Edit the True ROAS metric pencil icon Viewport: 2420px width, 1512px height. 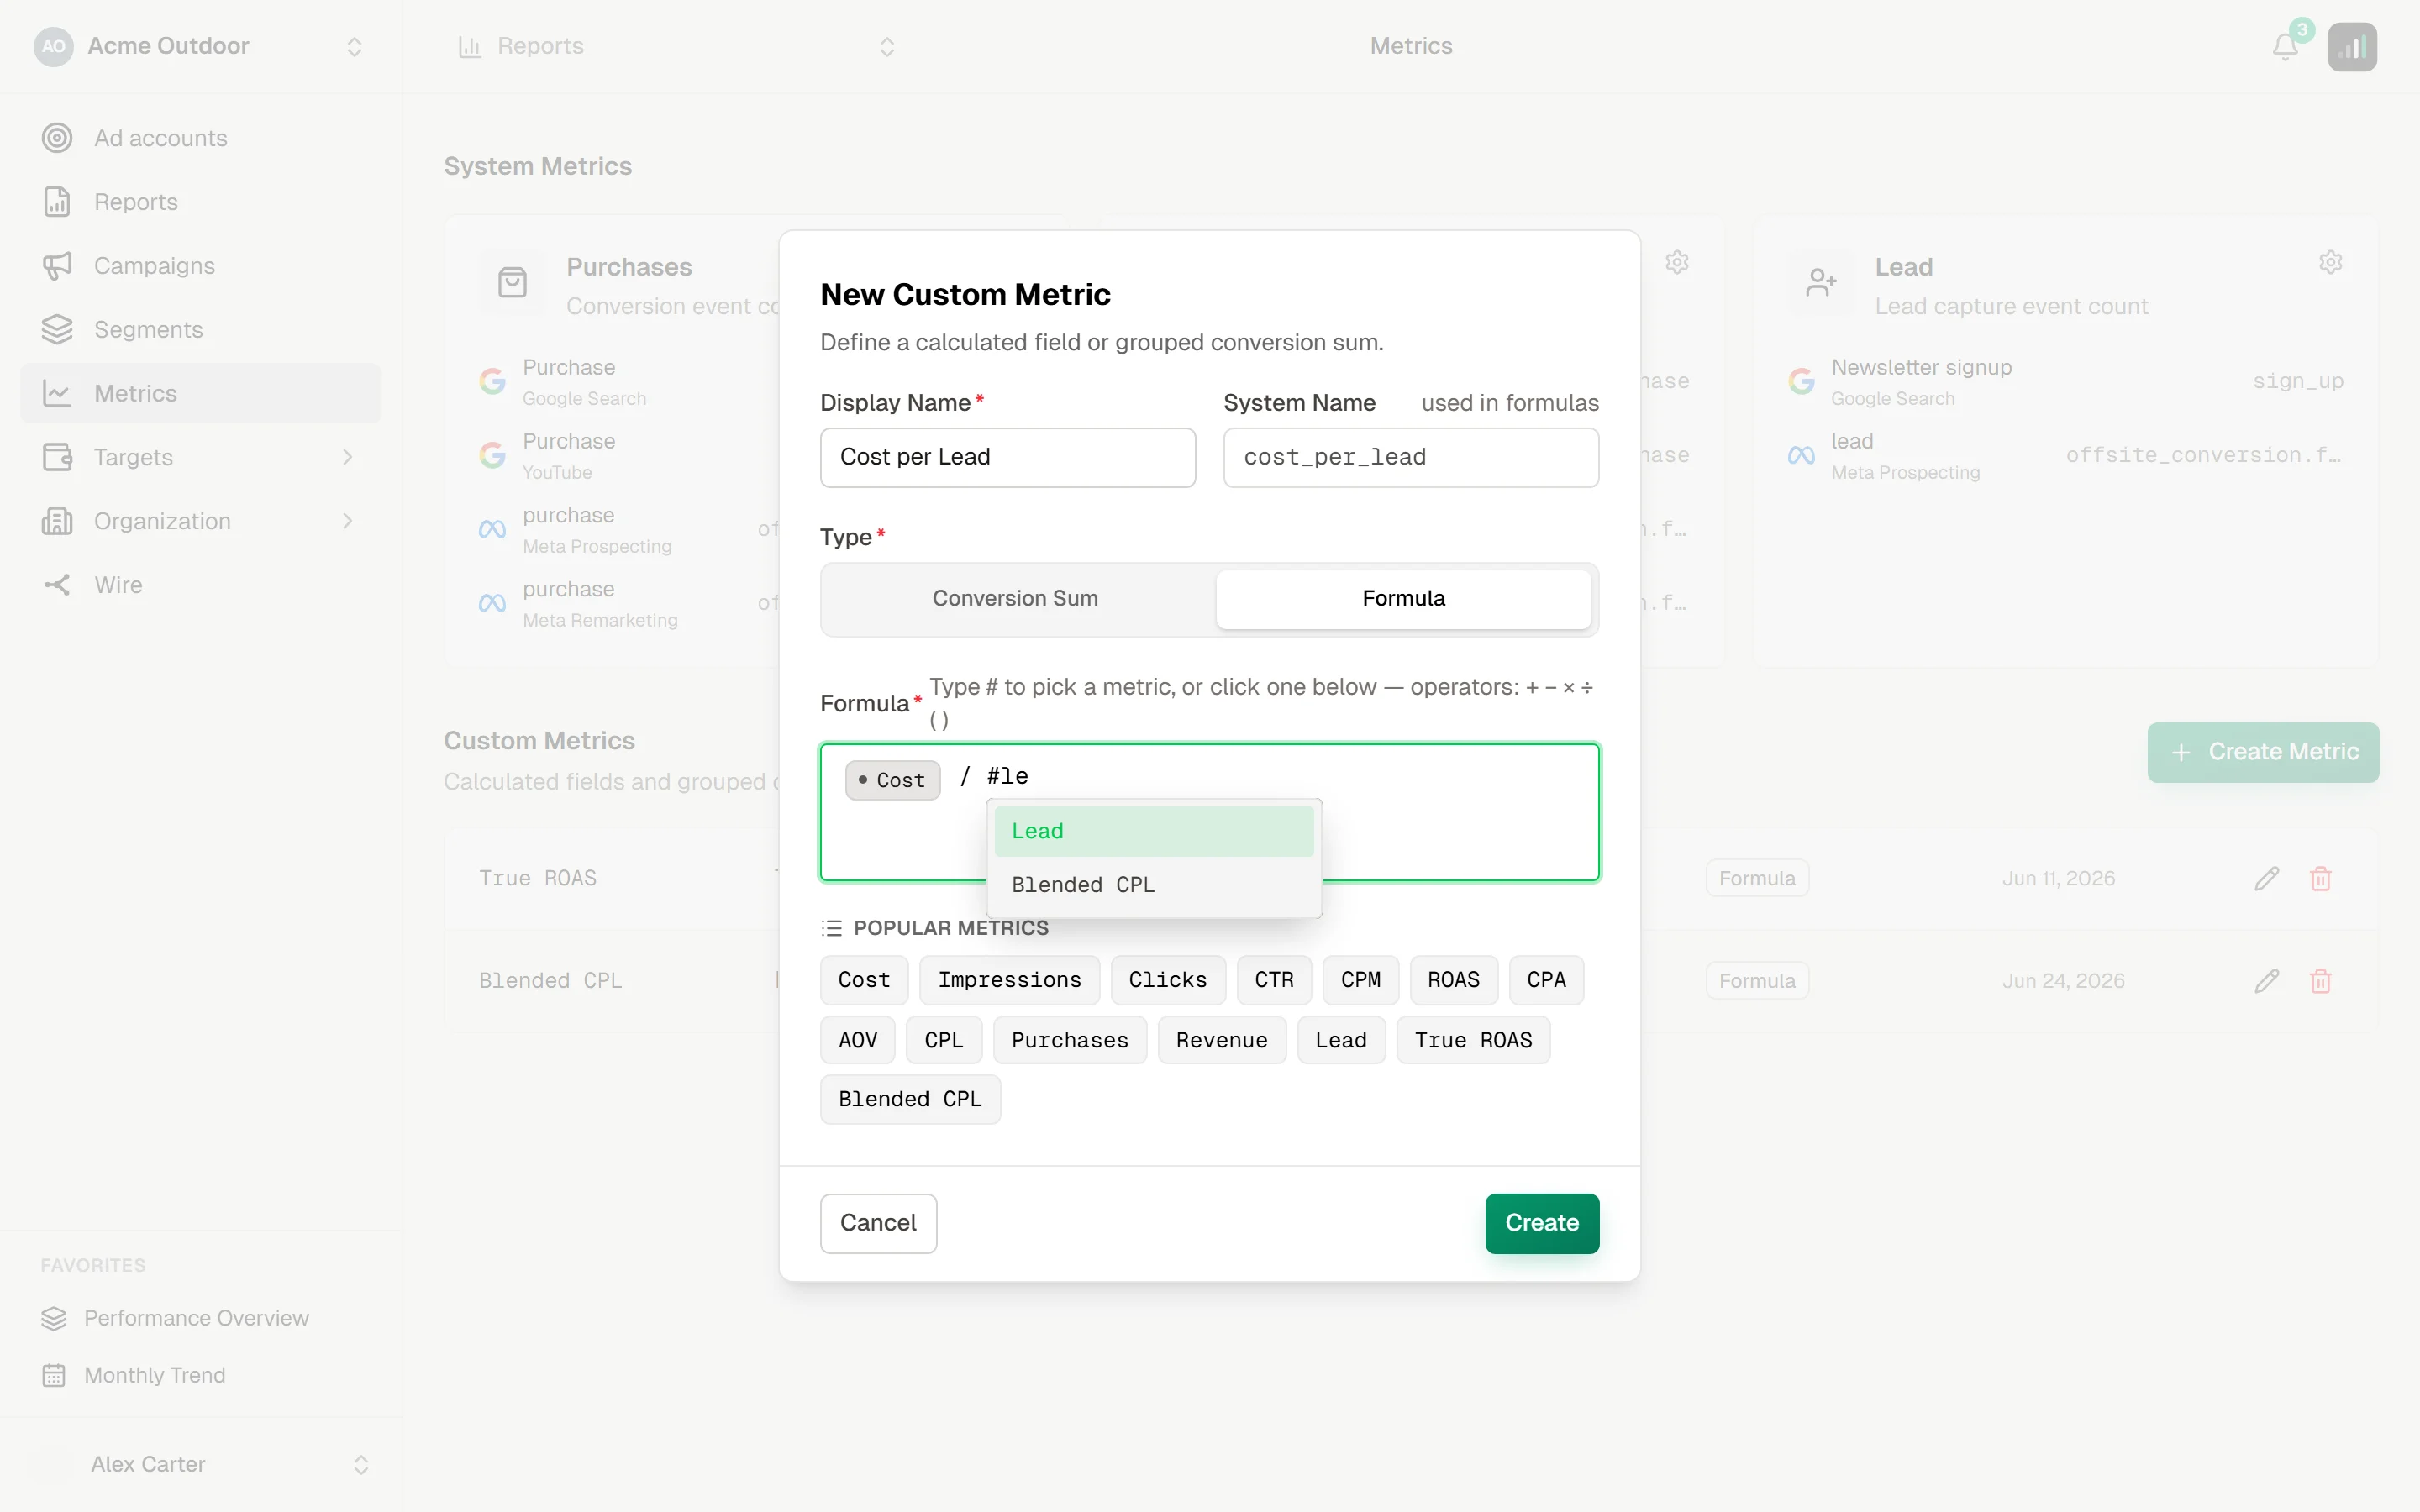(2267, 878)
